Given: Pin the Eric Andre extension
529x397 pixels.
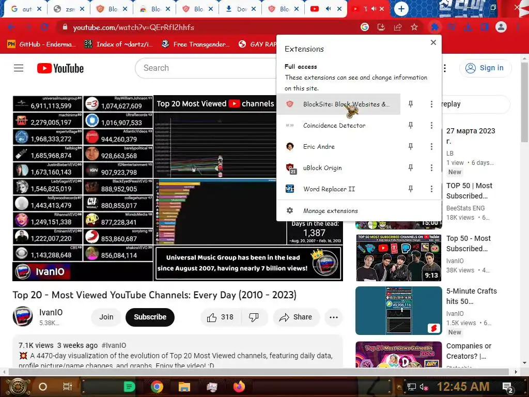Looking at the screenshot, I should (411, 146).
